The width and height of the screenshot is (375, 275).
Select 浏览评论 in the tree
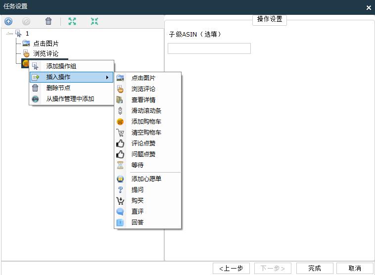coord(46,53)
